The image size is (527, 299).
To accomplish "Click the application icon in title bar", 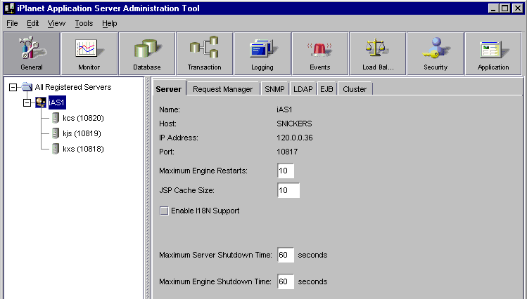I will (x=10, y=8).
